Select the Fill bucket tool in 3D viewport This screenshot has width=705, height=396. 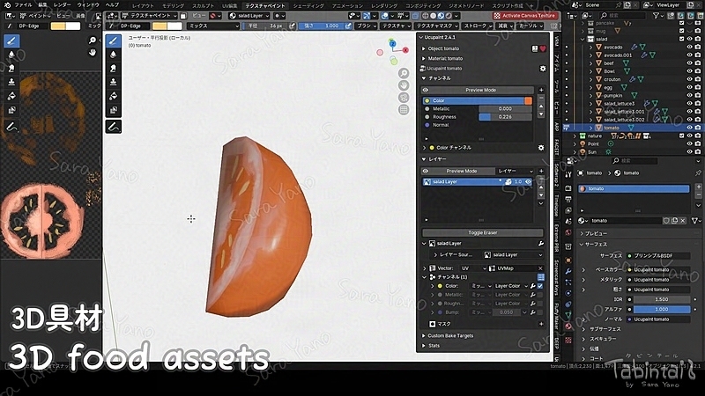(114, 96)
